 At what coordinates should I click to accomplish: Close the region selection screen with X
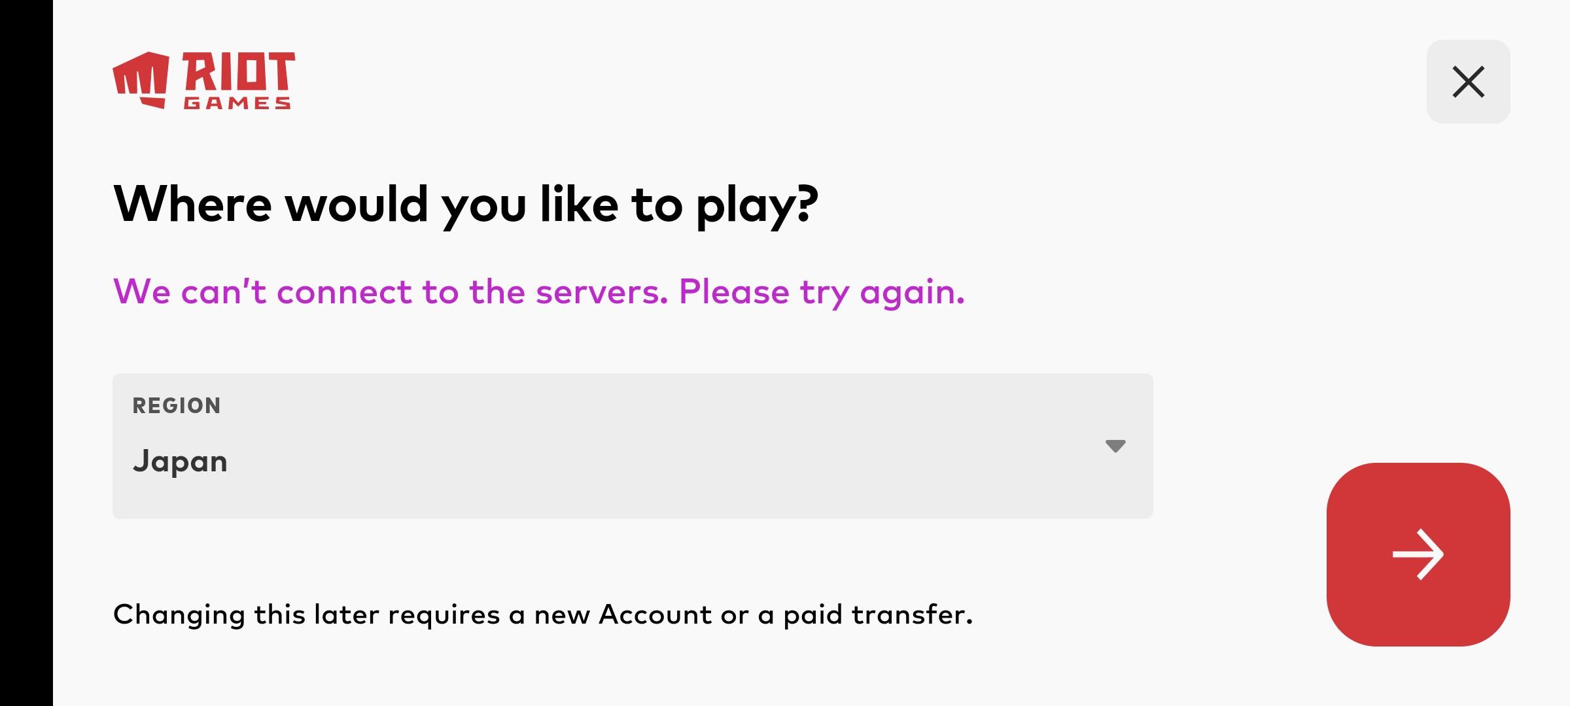(1468, 82)
